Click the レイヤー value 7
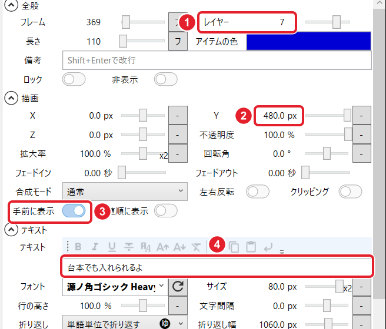Image resolution: width=386 pixels, height=329 pixels. pyautogui.click(x=282, y=22)
